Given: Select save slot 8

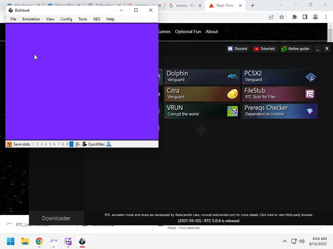Looking at the screenshot, I should coord(63,144).
